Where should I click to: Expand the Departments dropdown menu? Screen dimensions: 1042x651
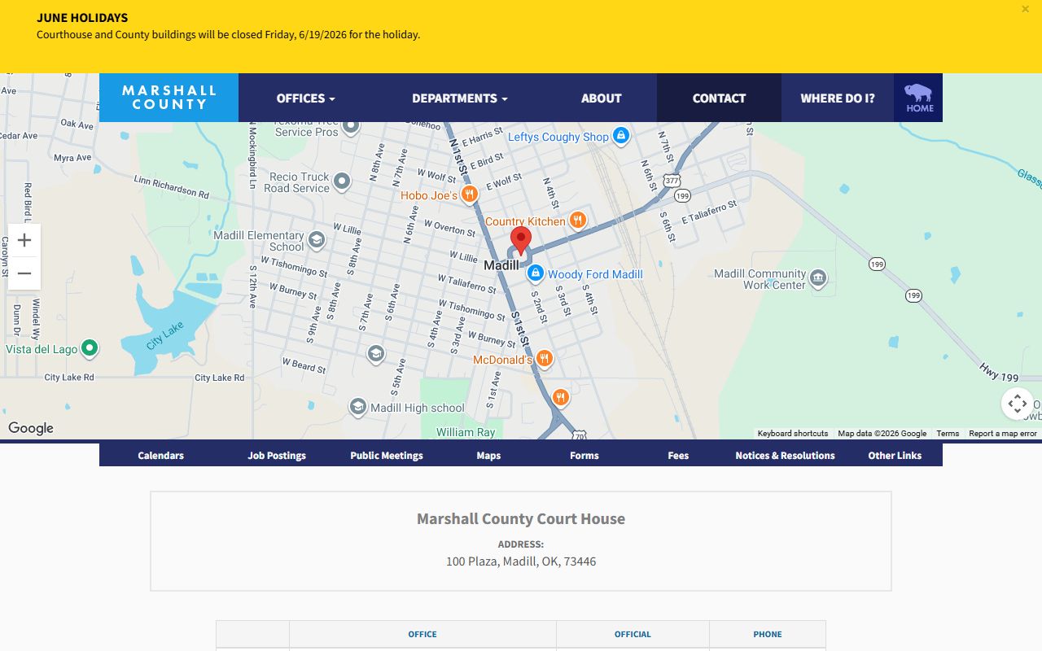coord(459,98)
